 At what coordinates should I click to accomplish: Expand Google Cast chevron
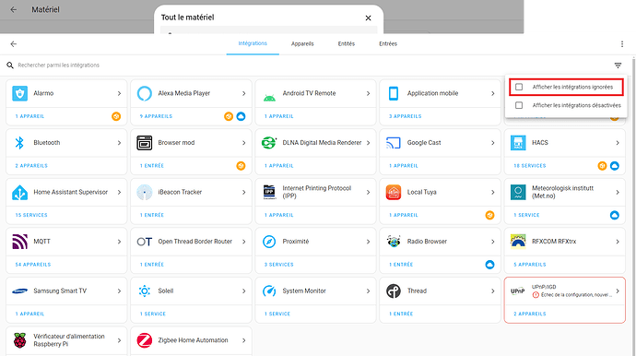click(x=493, y=143)
